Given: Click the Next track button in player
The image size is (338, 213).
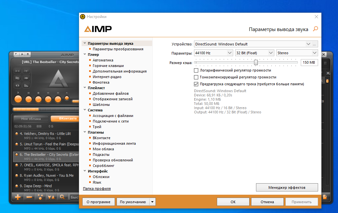Looking at the screenshot, I should [58, 99].
